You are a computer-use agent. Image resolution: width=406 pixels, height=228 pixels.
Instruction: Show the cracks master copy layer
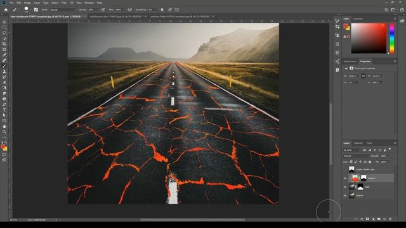pos(345,170)
